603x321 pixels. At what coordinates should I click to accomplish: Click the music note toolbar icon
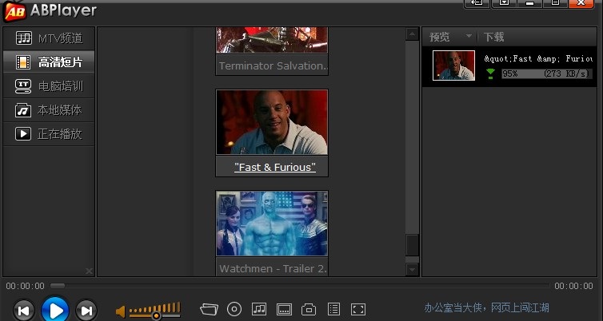pyautogui.click(x=259, y=309)
